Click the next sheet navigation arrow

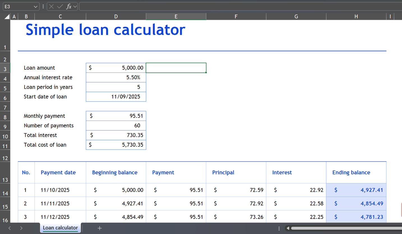pos(21,228)
